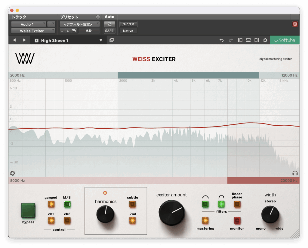Click the Softube logo
308x248 pixels.
(285, 40)
